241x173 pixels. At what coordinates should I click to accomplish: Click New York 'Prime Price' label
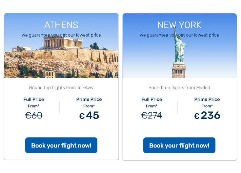[x=207, y=100]
